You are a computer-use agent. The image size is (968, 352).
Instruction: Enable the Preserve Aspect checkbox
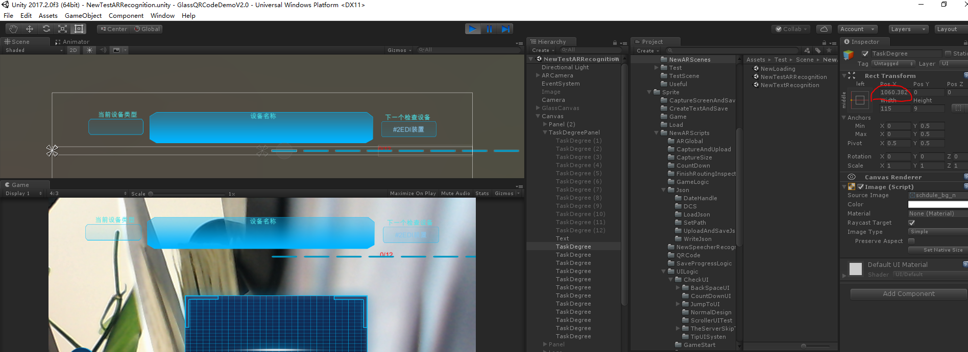[x=912, y=241]
